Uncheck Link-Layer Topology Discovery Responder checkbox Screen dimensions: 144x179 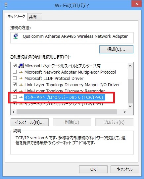(15, 90)
